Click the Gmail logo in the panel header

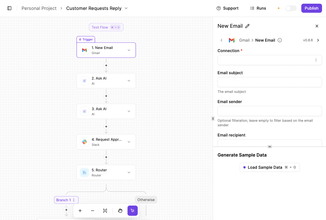coord(231,40)
